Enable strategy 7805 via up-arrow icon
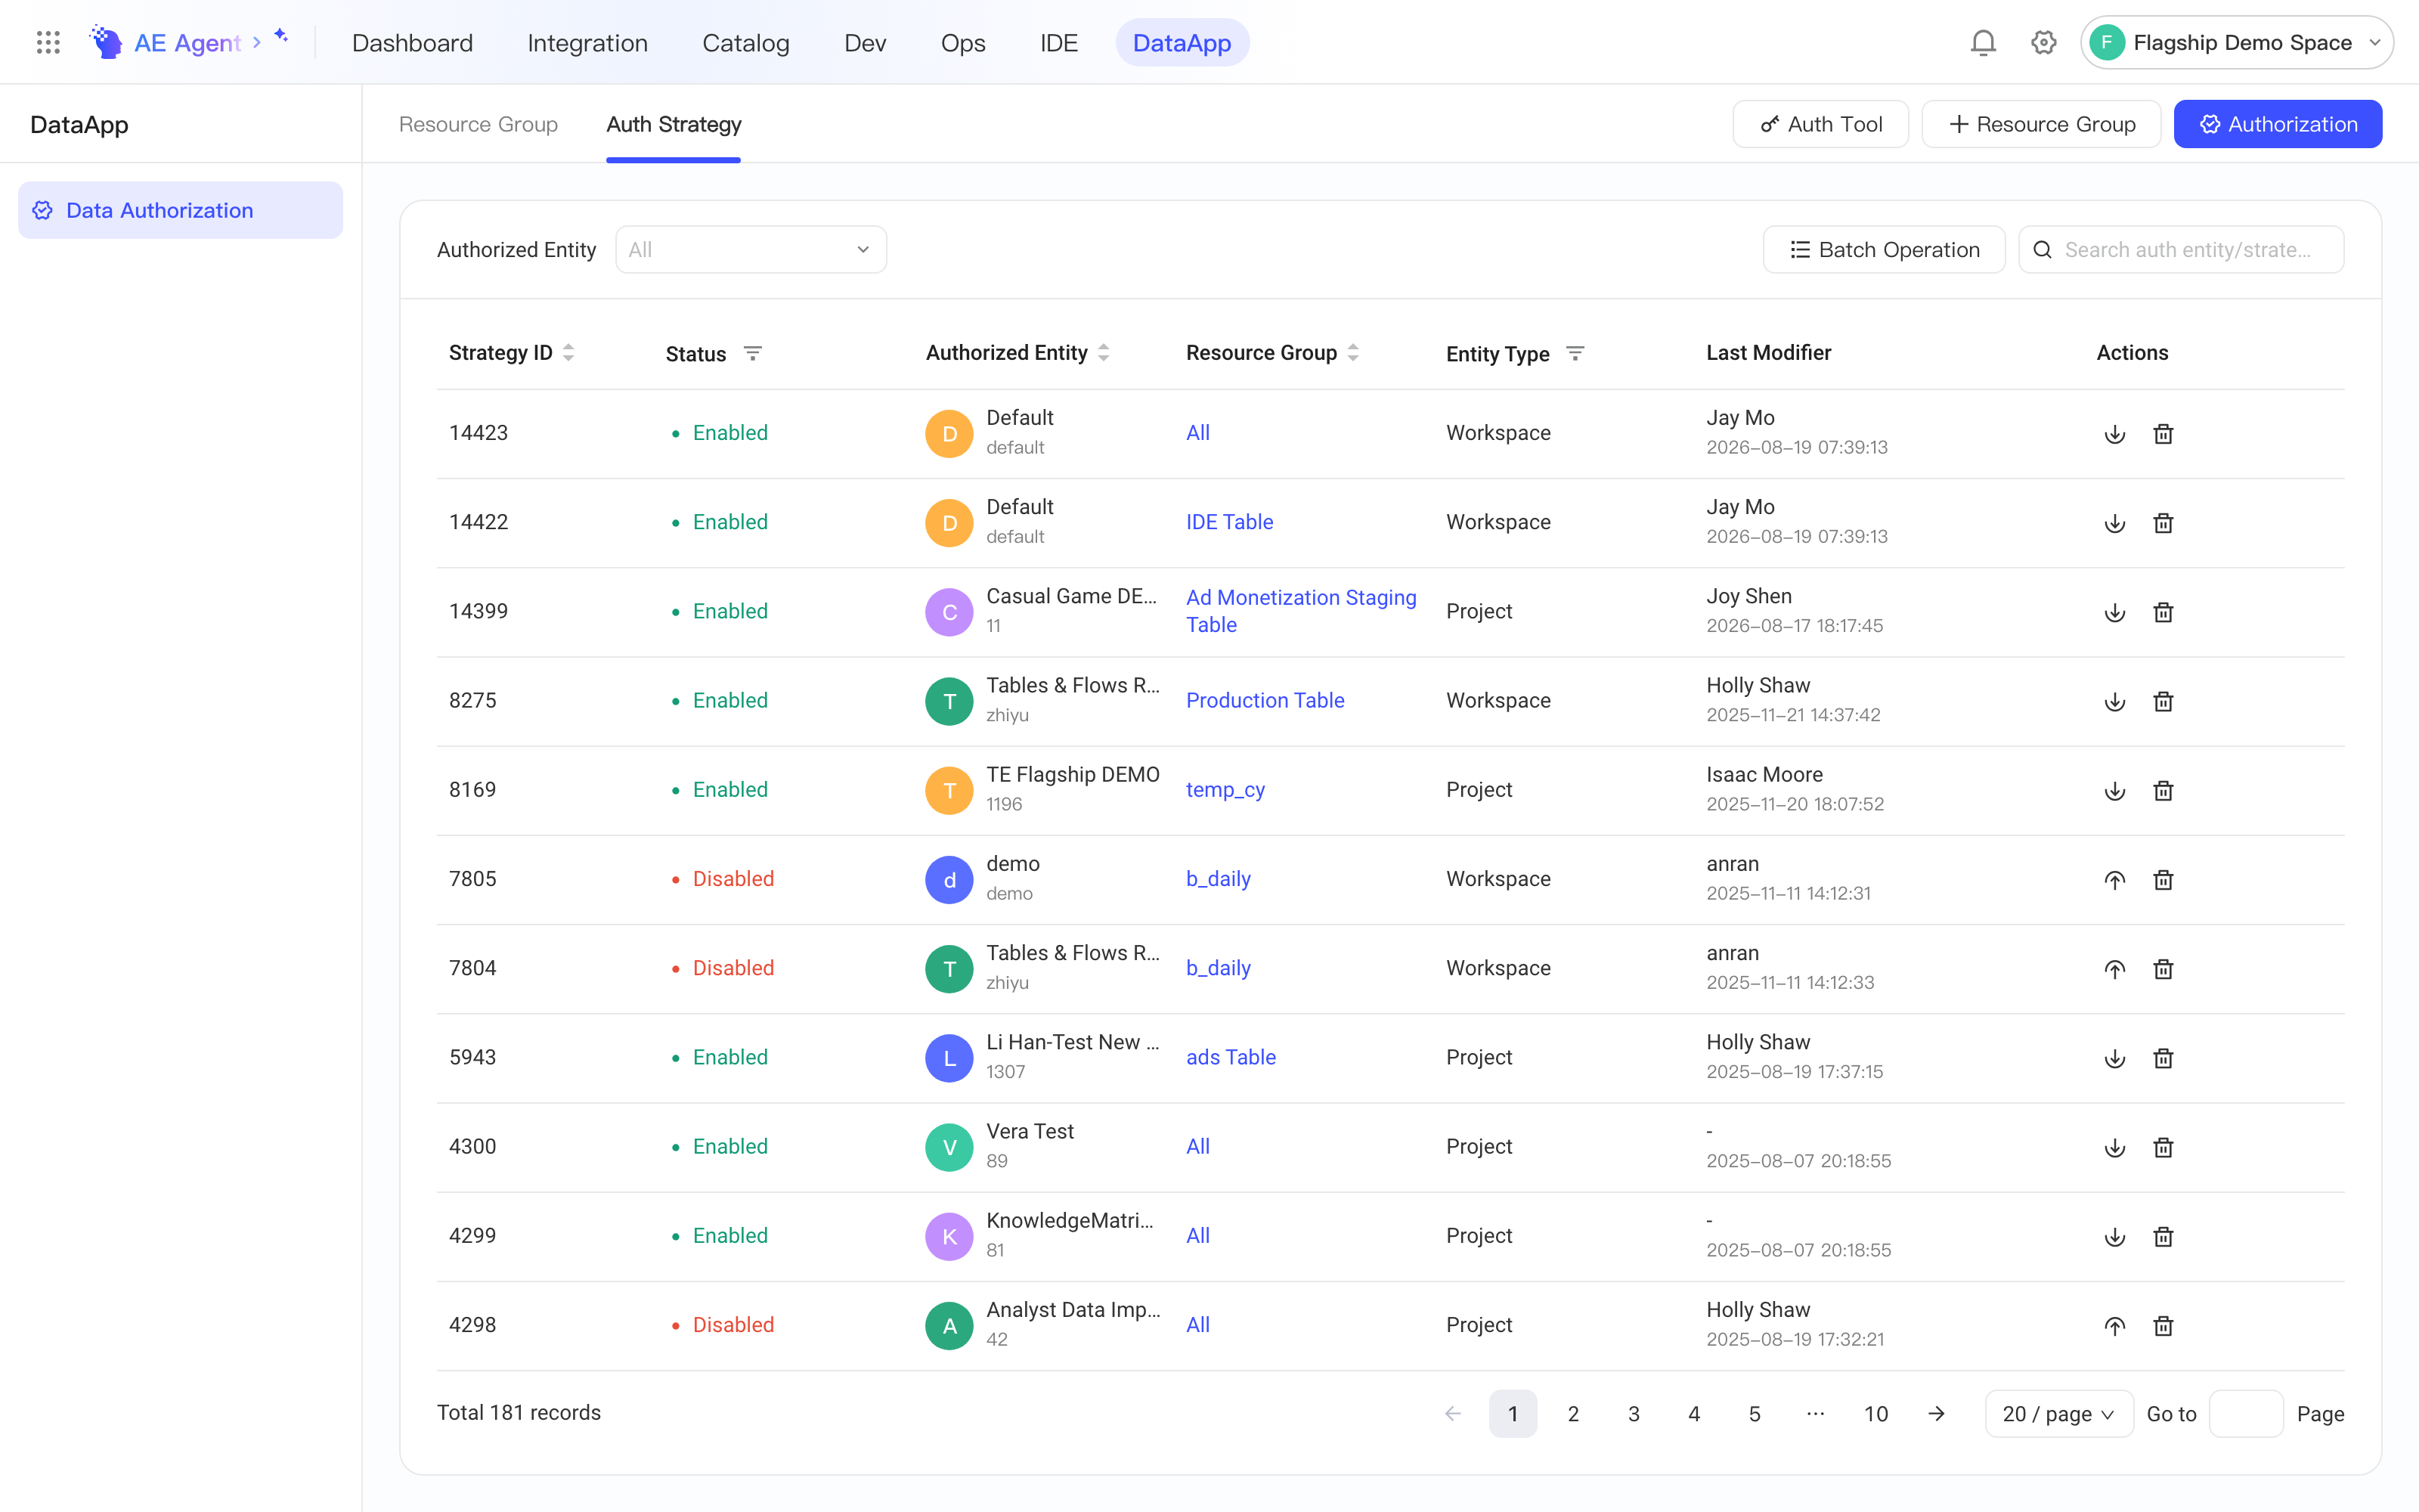 click(2114, 879)
